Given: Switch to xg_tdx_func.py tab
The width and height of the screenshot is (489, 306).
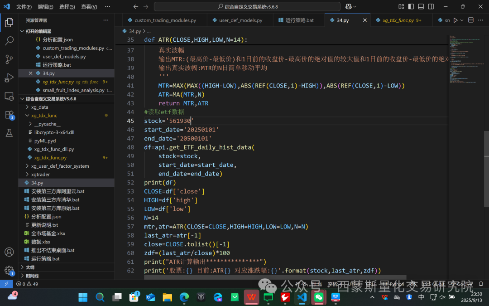Looking at the screenshot, I should click(x=401, y=20).
